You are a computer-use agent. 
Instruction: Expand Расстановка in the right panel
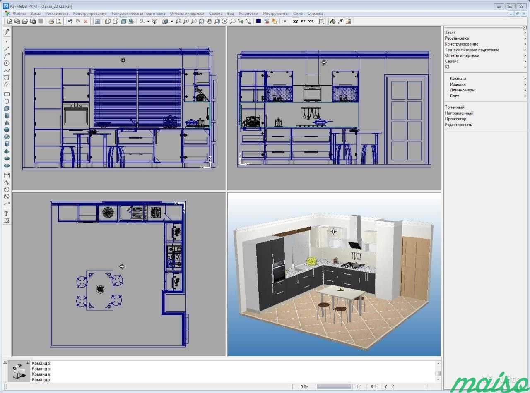coord(485,38)
